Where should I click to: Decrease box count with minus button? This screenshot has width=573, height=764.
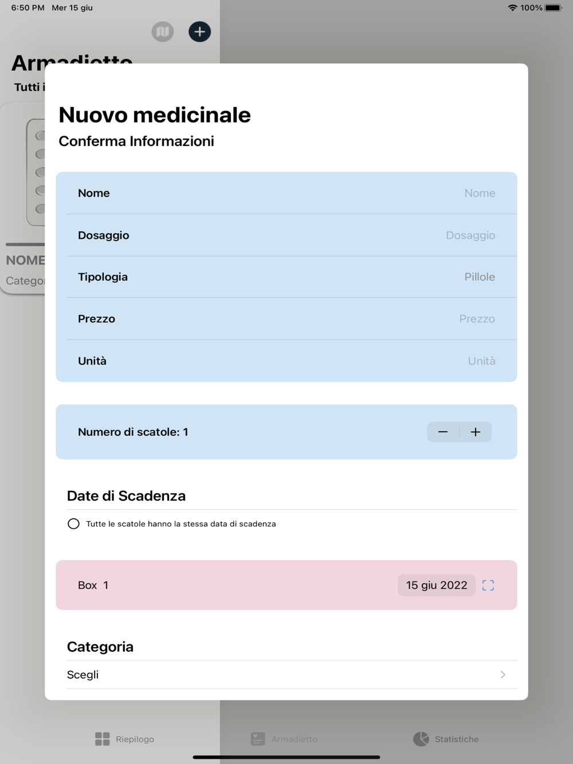click(443, 432)
